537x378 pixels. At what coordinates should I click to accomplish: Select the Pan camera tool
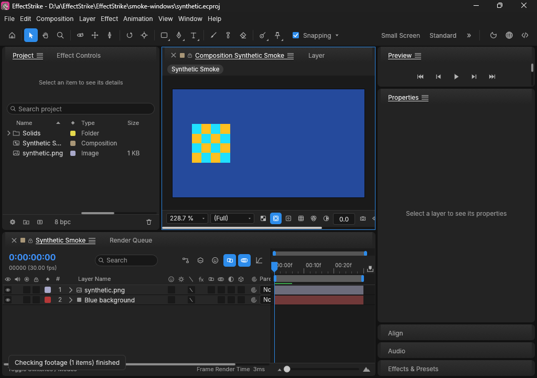coord(95,35)
